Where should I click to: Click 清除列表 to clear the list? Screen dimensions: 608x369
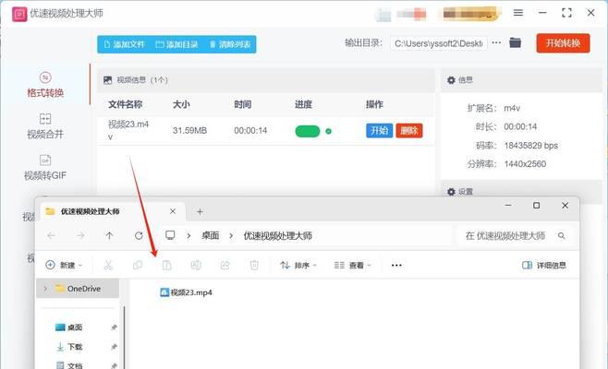[230, 44]
